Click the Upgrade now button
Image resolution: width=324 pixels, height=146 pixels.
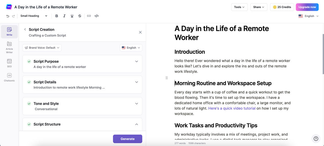pos(307,7)
